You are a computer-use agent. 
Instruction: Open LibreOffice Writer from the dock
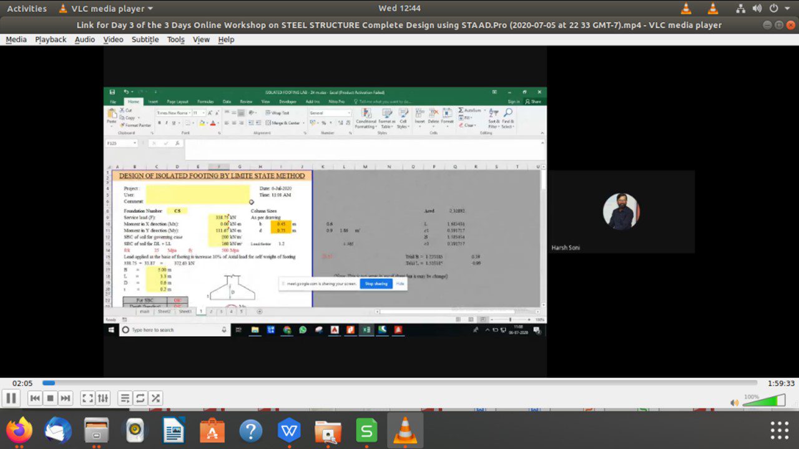click(x=174, y=430)
